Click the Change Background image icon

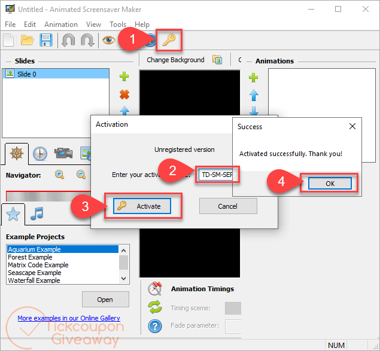217,60
